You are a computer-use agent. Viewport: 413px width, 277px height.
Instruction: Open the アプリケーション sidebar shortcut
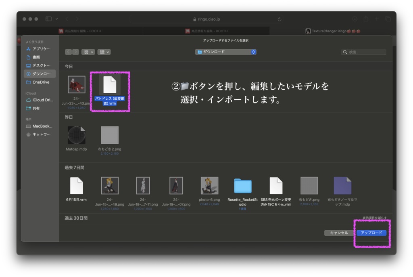point(38,49)
